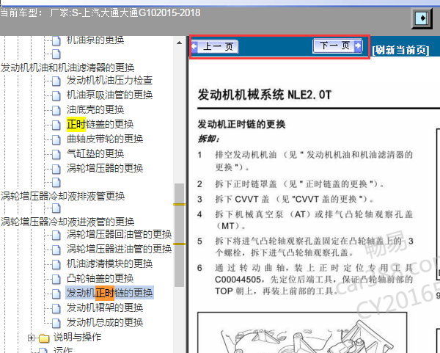
Task: Click page icon beside 曲轴皮带轮的更换
Action: [56, 139]
